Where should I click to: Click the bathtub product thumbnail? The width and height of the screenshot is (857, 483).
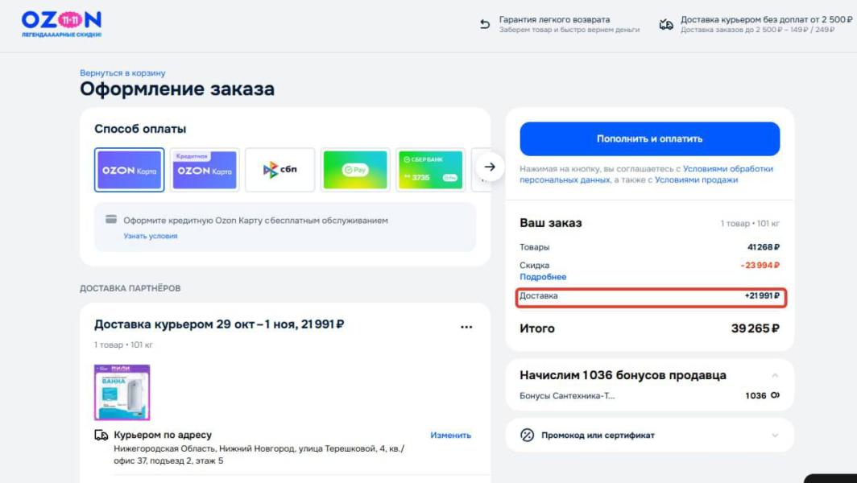(122, 392)
